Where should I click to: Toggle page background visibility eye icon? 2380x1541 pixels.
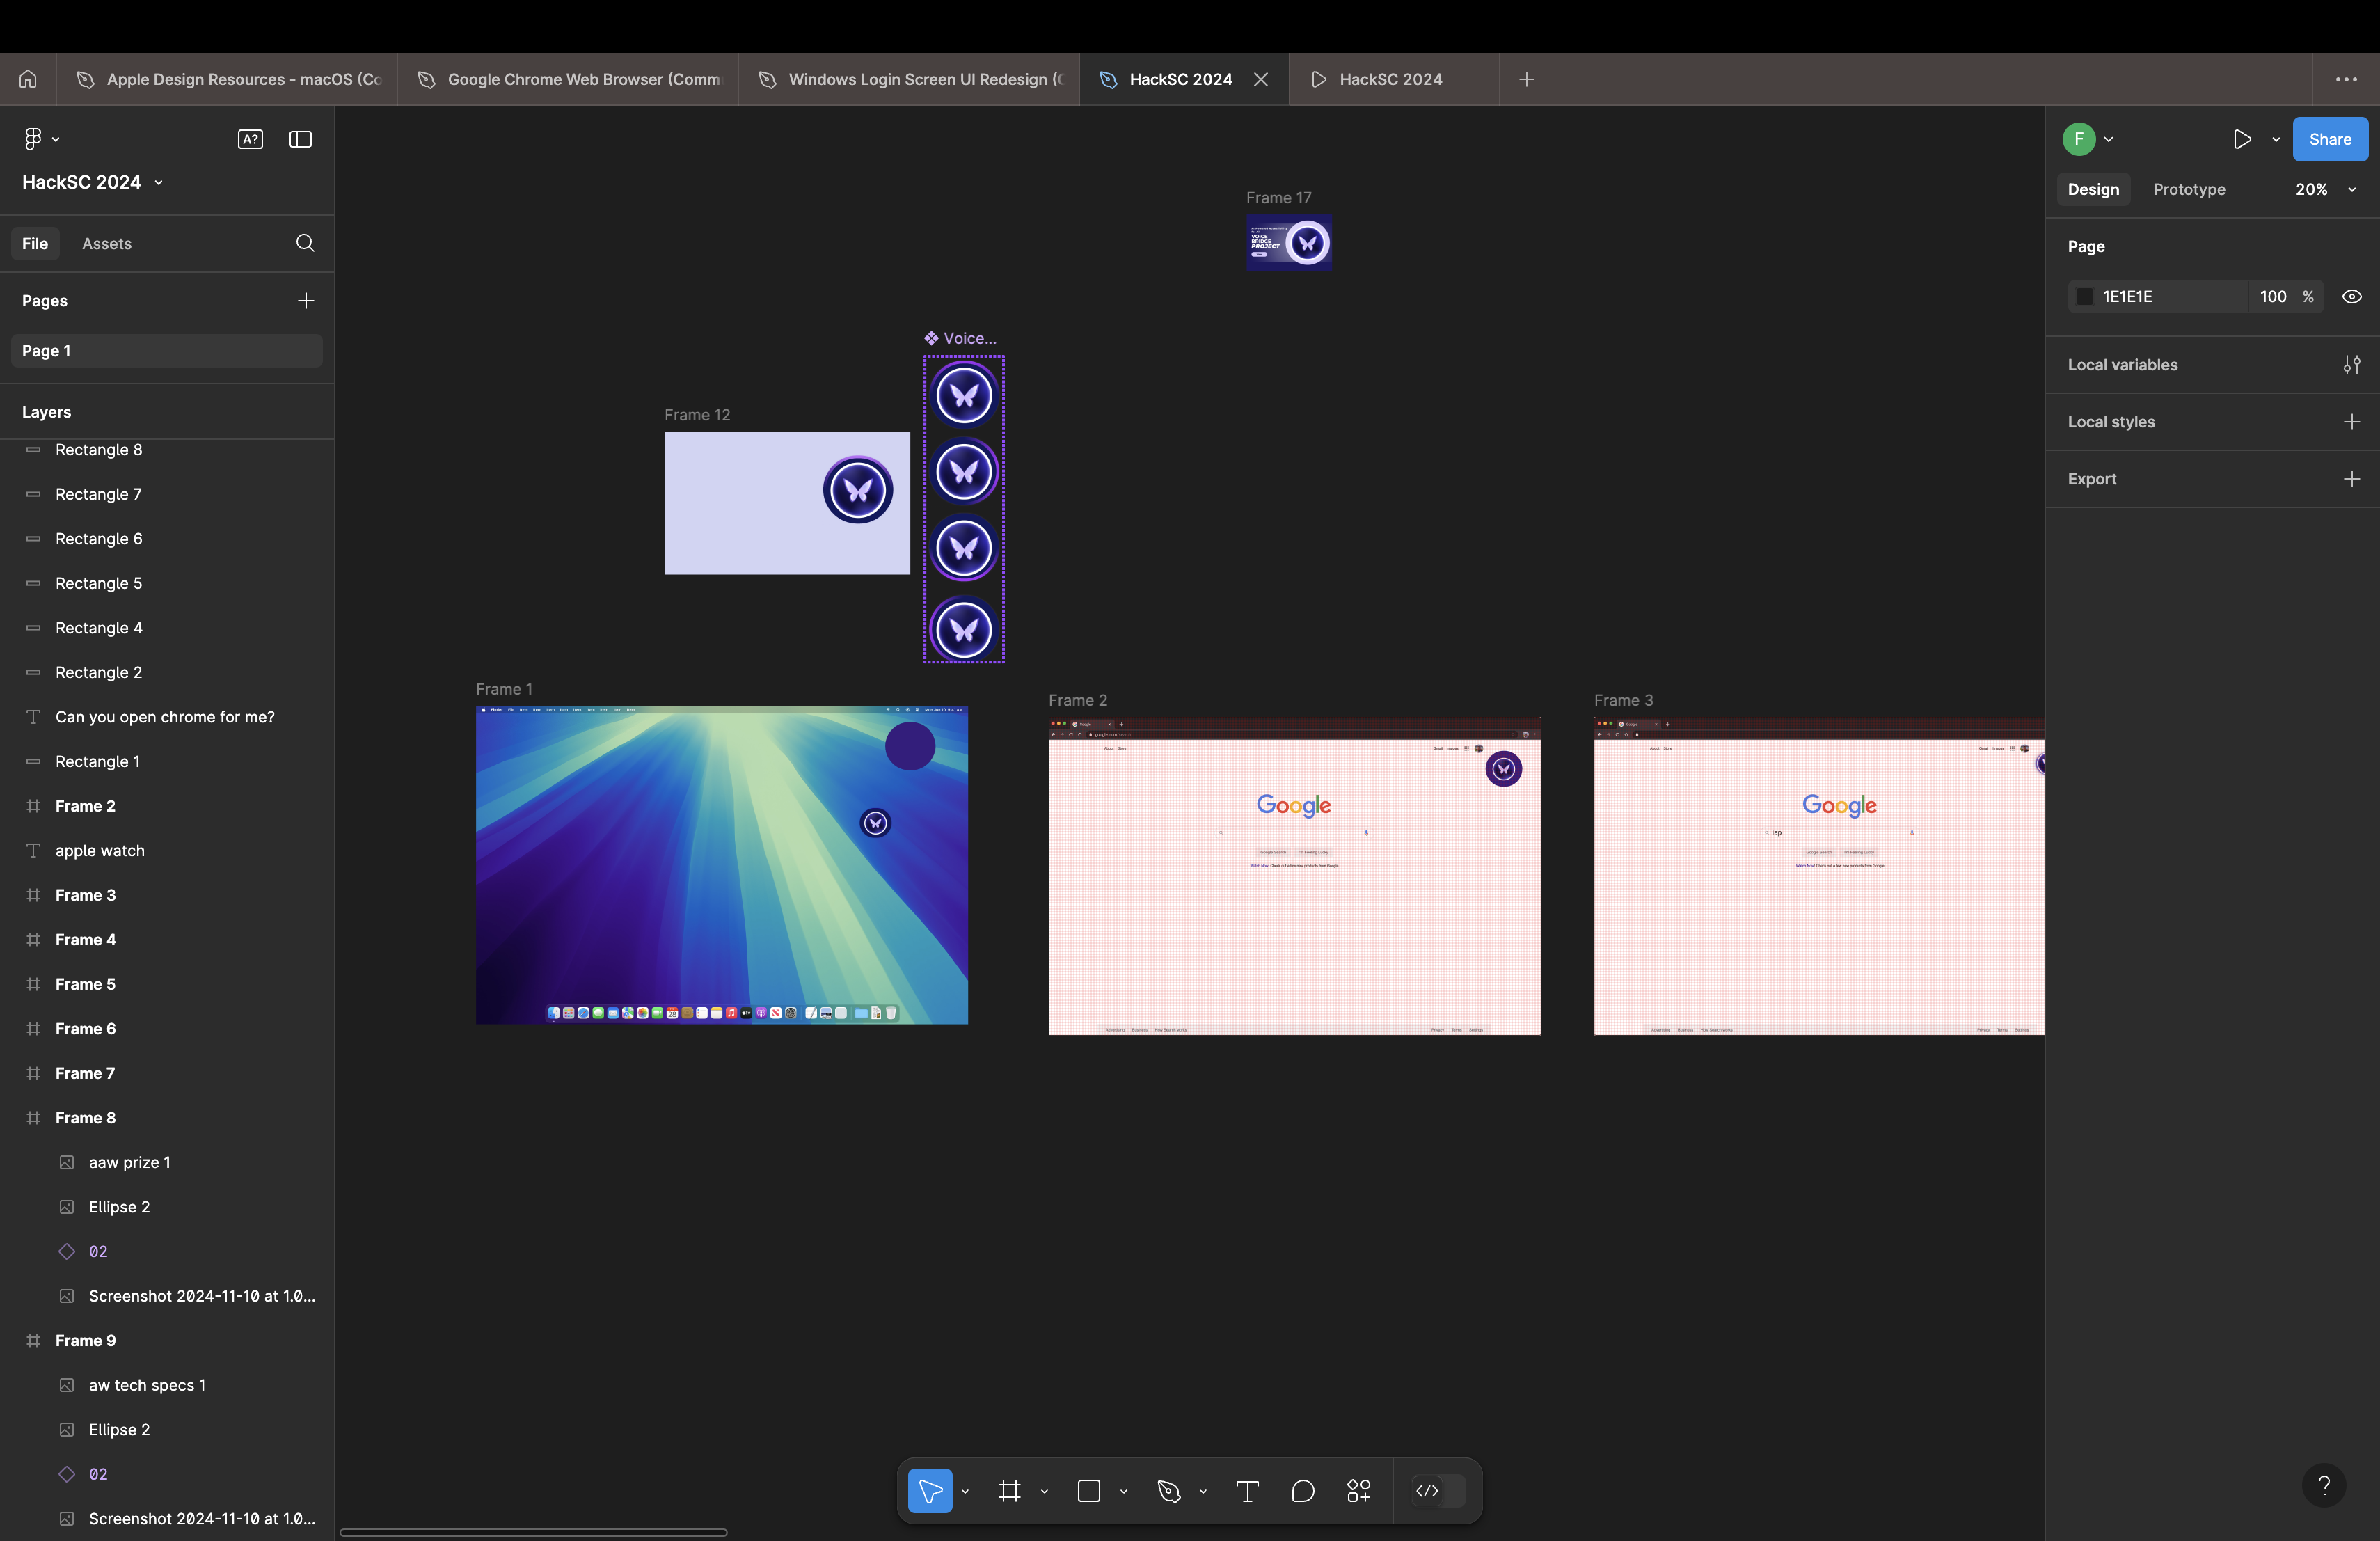click(2351, 297)
